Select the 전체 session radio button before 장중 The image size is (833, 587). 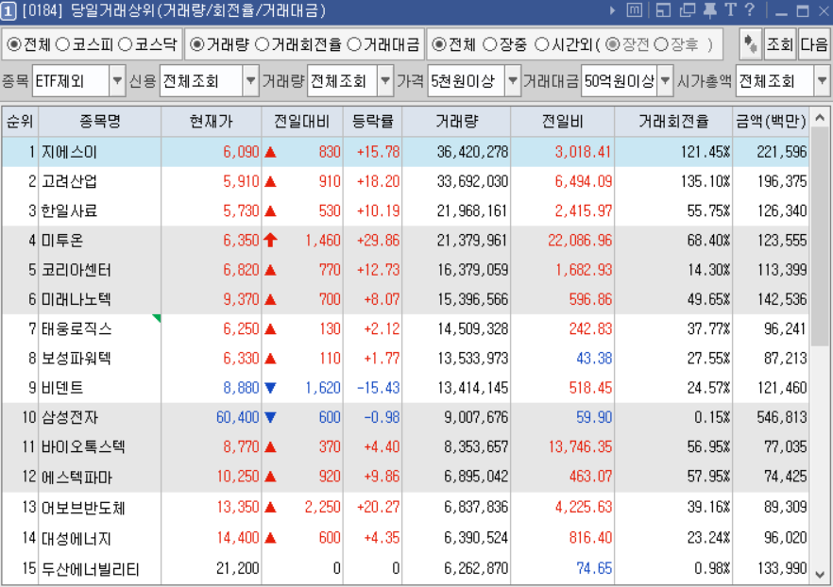pos(439,44)
